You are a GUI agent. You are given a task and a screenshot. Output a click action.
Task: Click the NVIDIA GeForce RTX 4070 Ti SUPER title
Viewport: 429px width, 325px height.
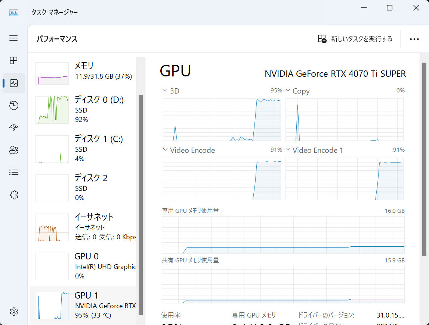(x=335, y=74)
